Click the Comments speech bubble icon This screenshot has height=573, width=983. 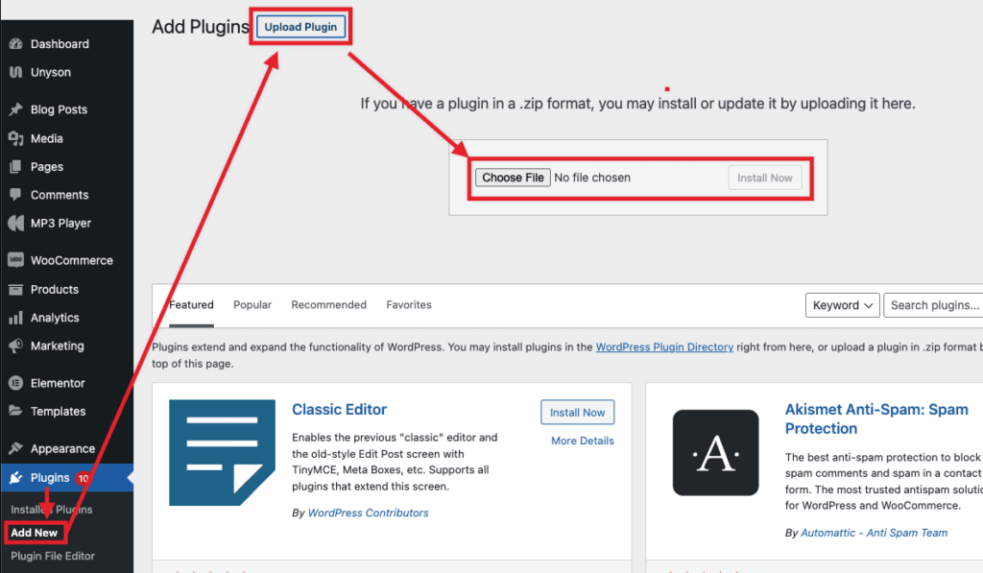tap(15, 195)
